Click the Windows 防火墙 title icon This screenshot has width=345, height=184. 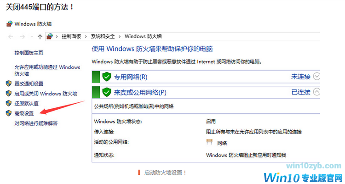click(10, 24)
